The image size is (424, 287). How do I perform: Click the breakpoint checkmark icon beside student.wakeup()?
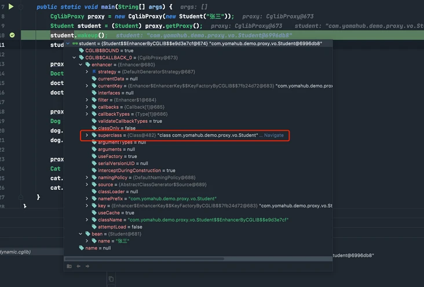click(12, 35)
